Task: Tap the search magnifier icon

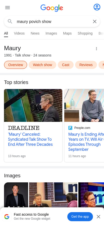Action: tap(10, 21)
